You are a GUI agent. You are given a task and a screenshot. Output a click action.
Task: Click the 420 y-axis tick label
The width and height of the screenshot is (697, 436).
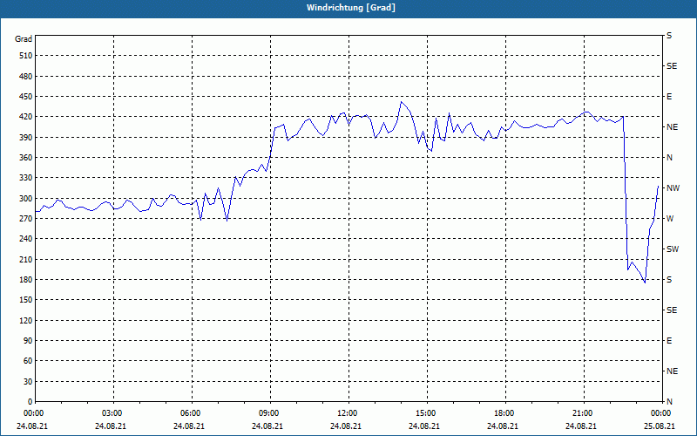(x=26, y=117)
